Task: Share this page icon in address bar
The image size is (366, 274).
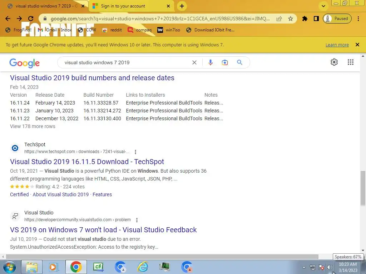Action: 279,19
